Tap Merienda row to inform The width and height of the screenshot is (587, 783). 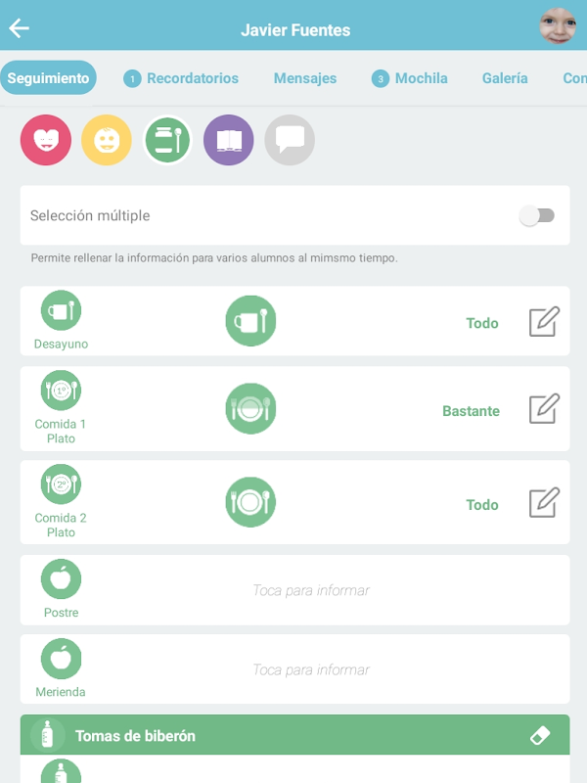pos(311,669)
